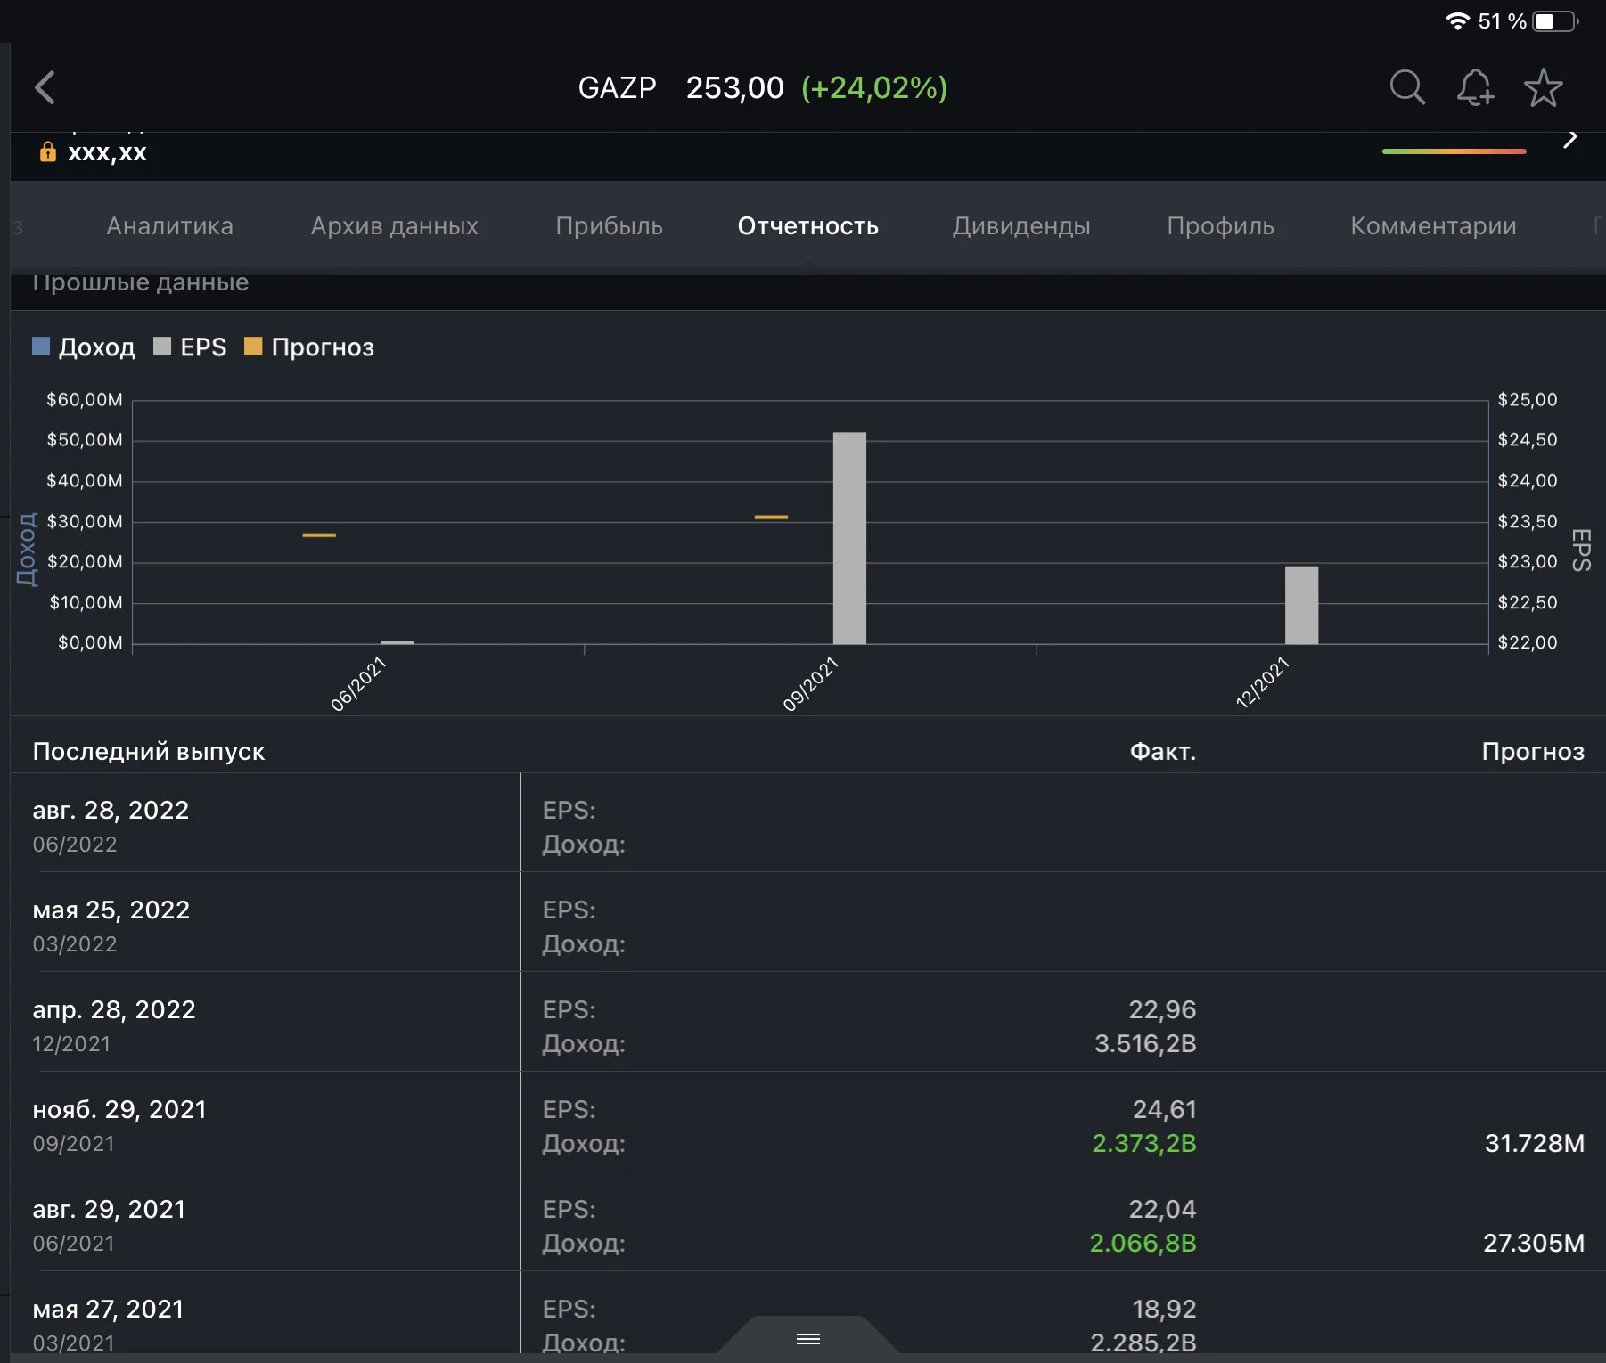
Task: Tap the Последний выпуск column header
Action: tap(149, 751)
